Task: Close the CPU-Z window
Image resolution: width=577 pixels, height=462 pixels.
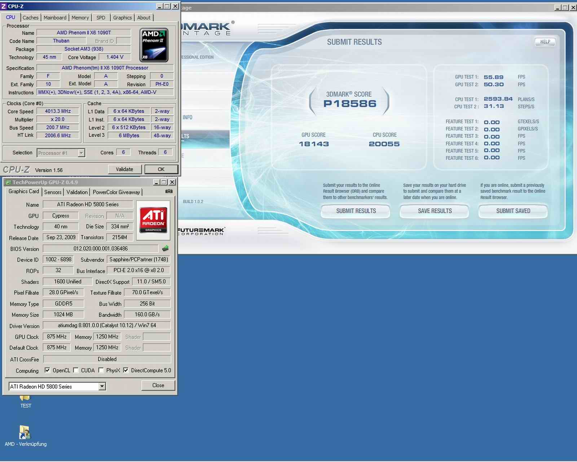Action: click(175, 6)
